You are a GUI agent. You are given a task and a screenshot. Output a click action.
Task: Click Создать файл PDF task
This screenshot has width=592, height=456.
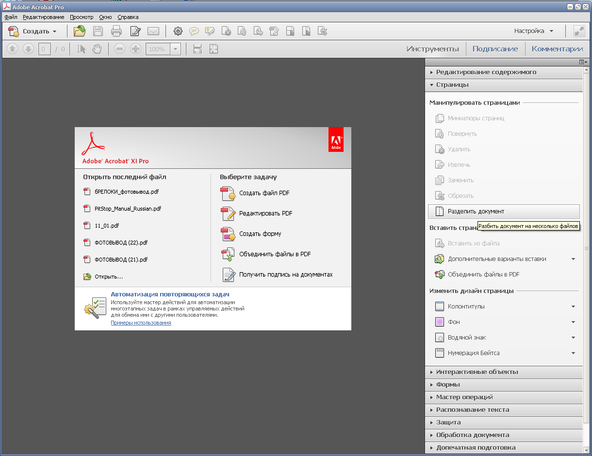pos(256,193)
